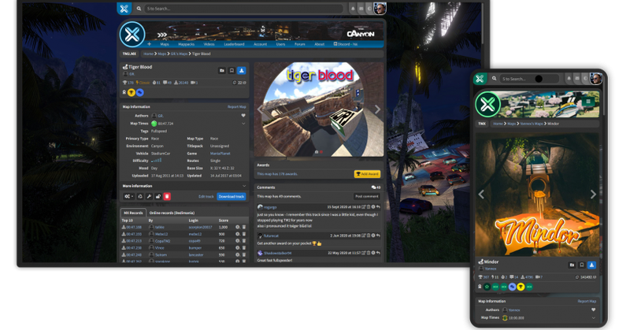Click the ManiaPlanet game link

coord(220,154)
